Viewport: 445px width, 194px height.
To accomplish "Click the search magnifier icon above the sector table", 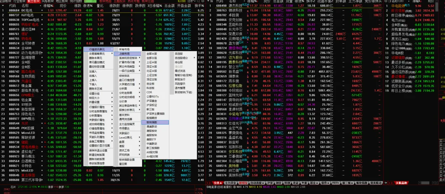I will coord(198,1).
